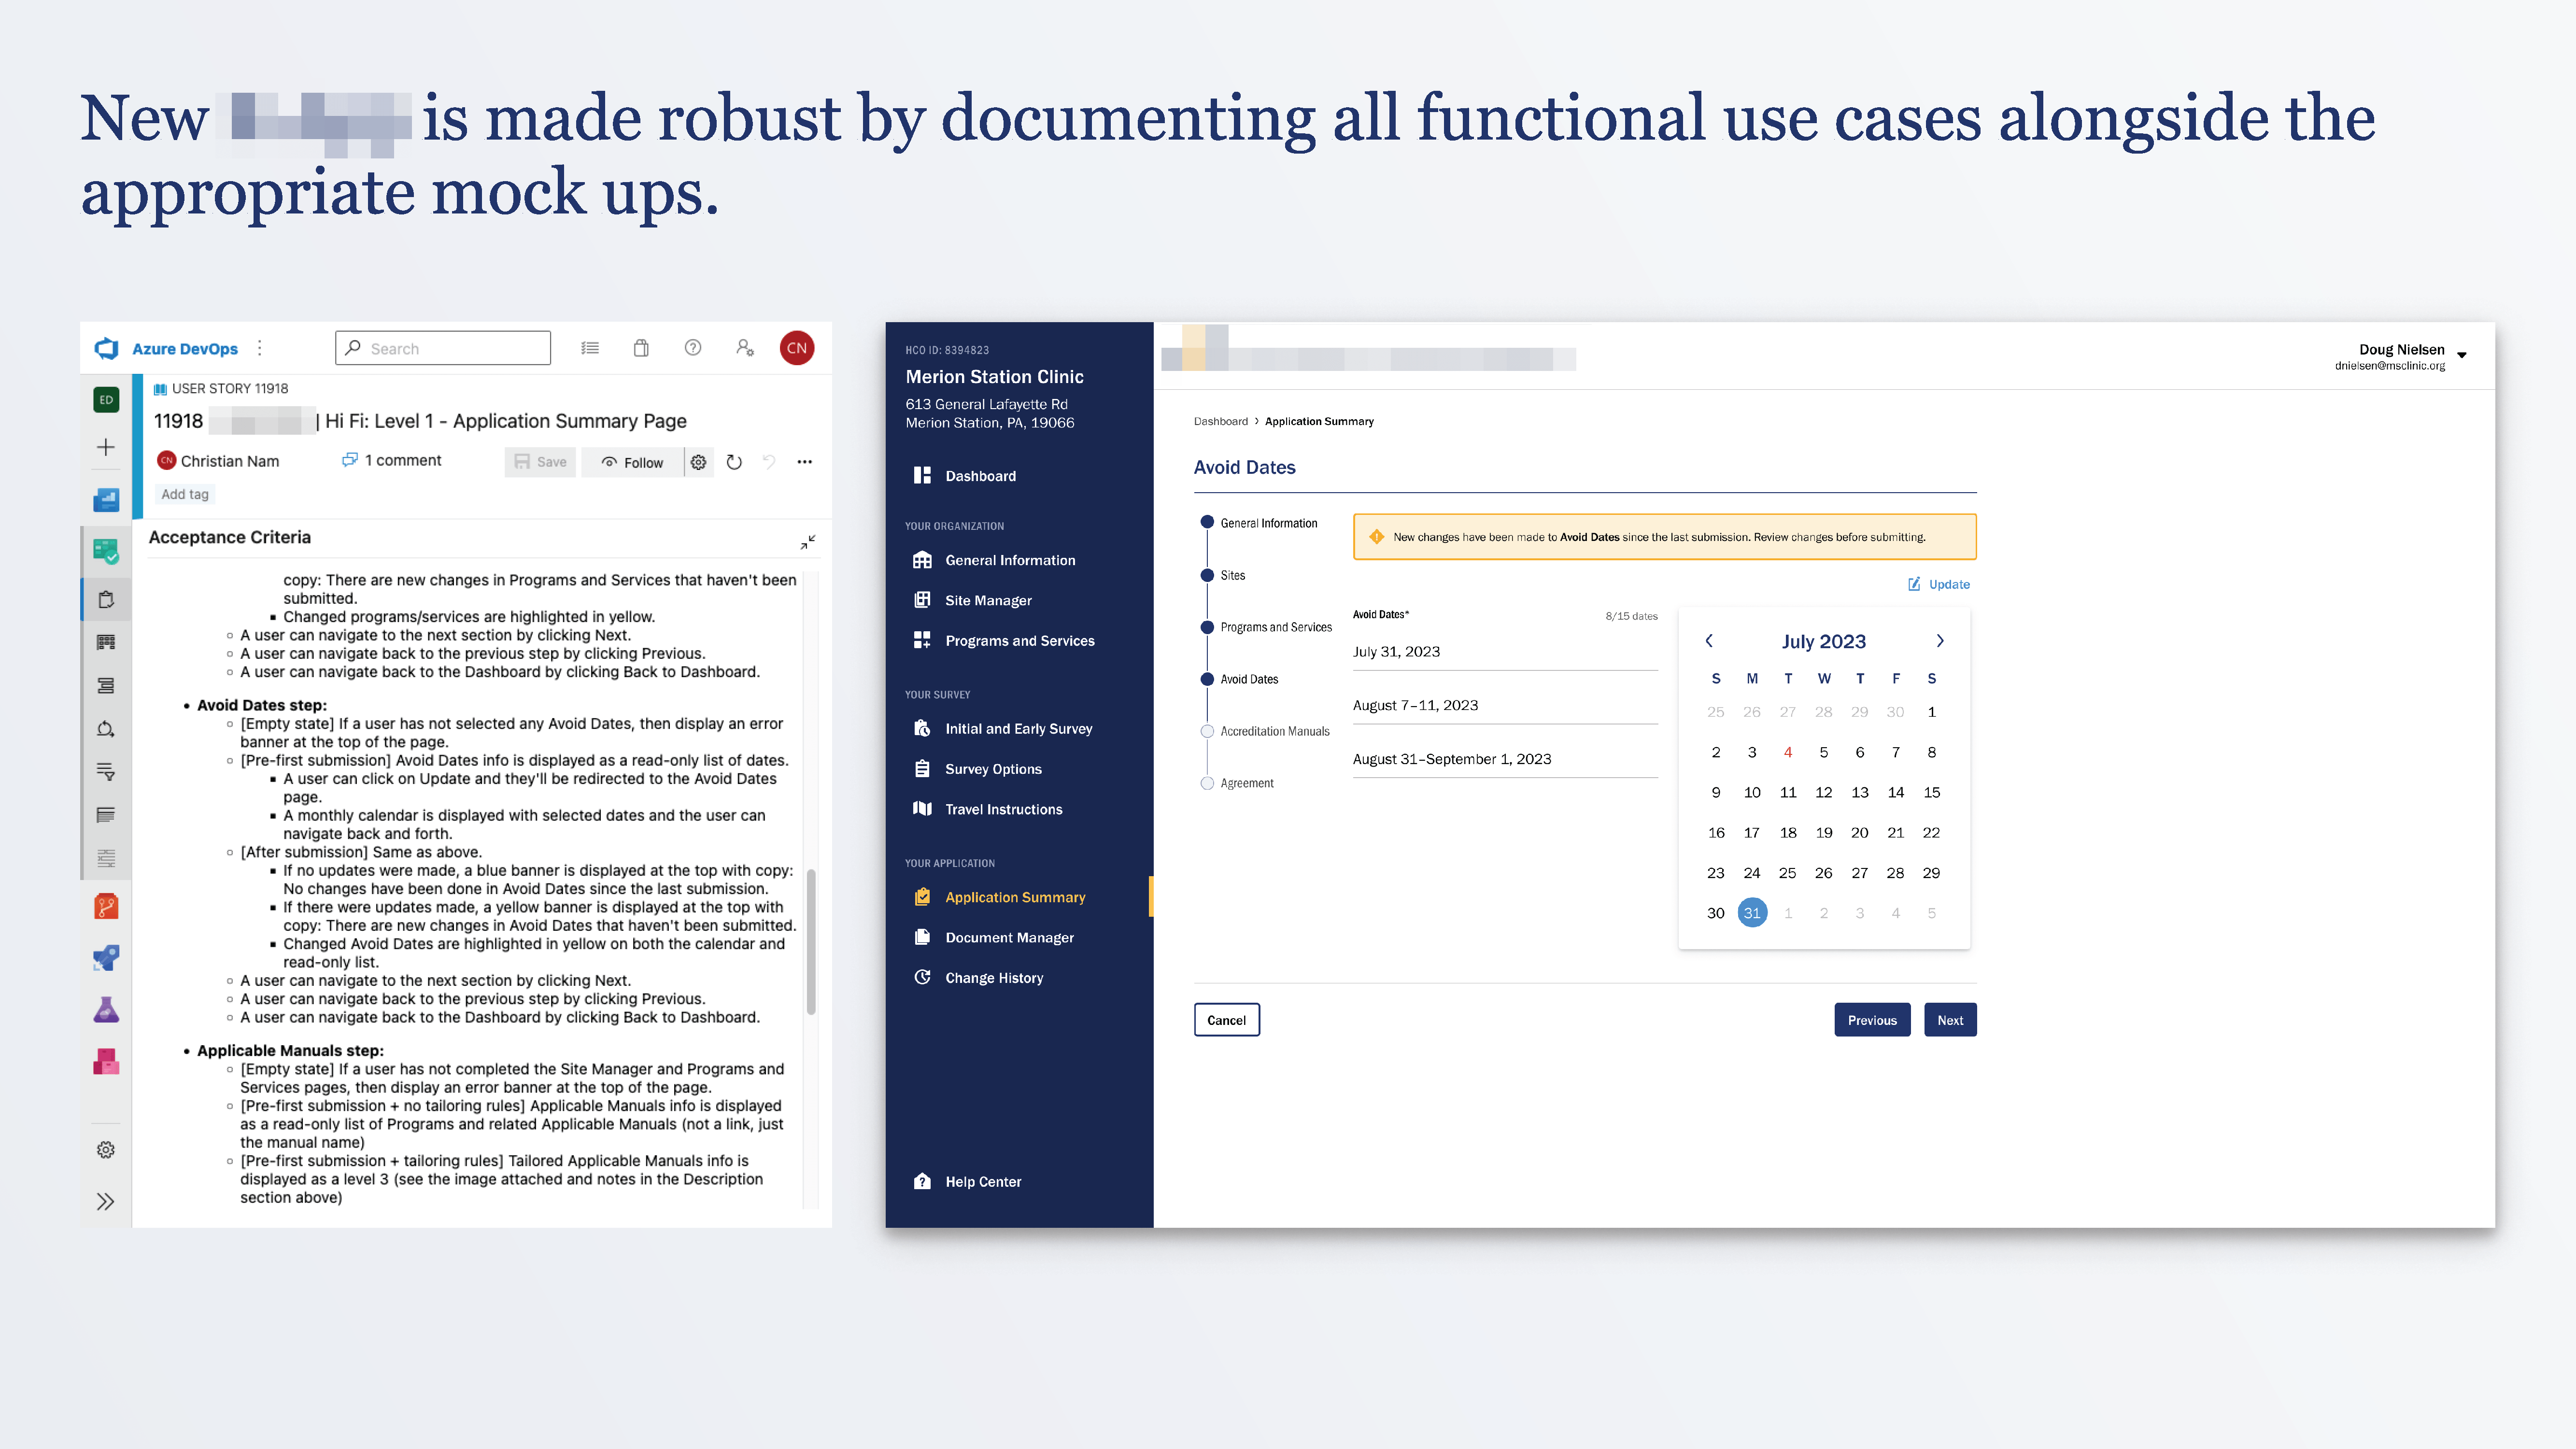
Task: Open the 1 comment link
Action: [x=391, y=460]
